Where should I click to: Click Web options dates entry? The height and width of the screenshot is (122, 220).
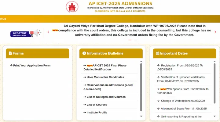pos(183,91)
